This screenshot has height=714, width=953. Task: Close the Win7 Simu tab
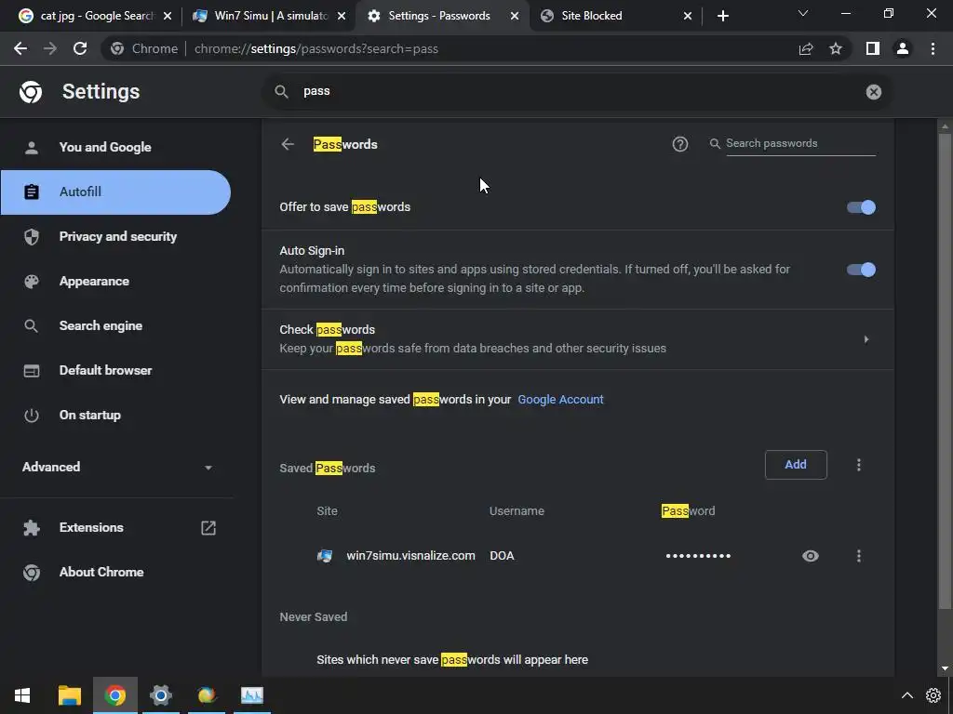[x=342, y=16]
